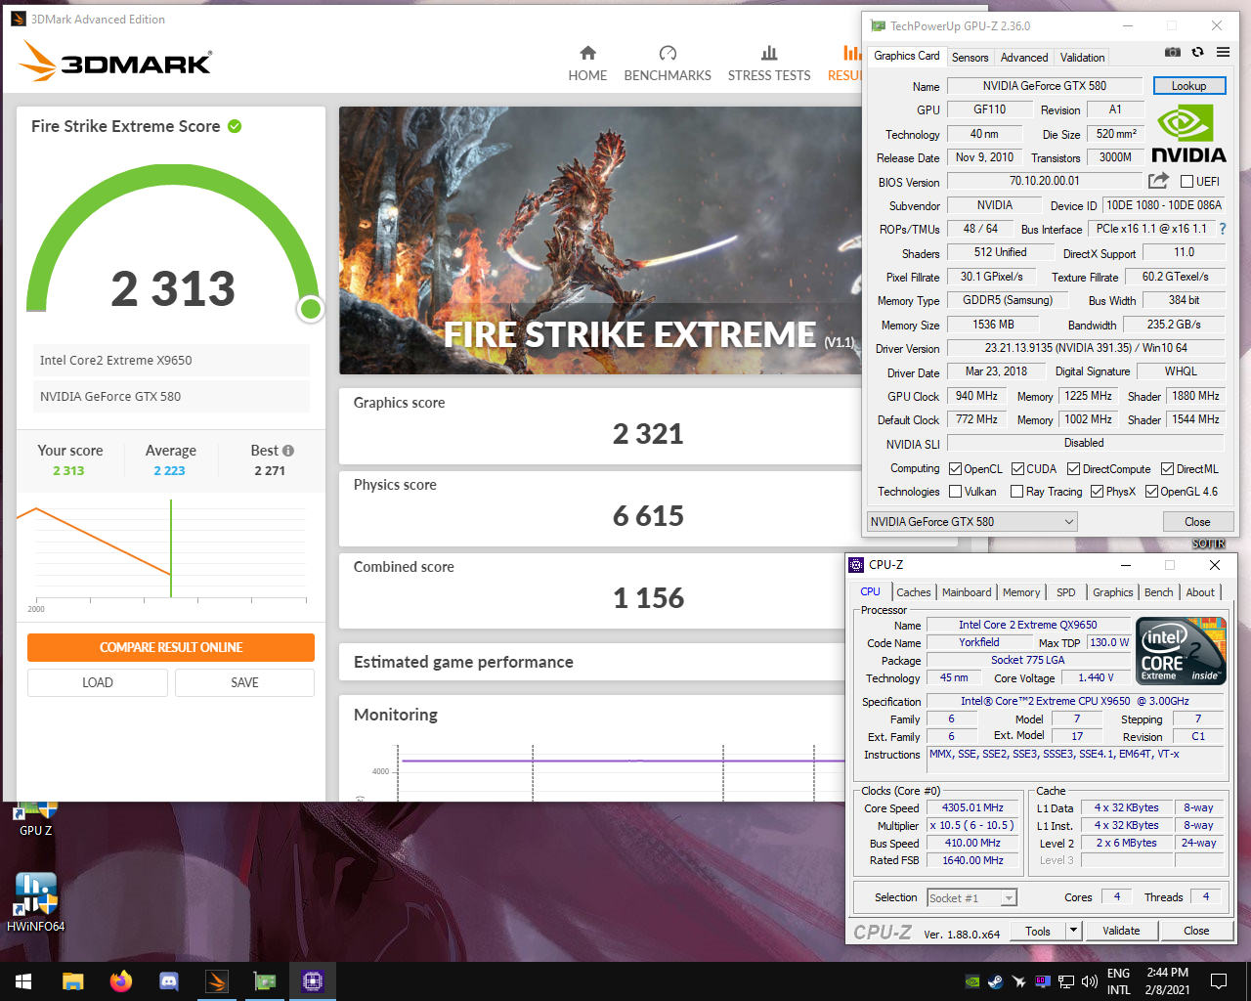Open the GPU selector dropdown in GPU-Z
This screenshot has width=1251, height=1001.
coord(971,522)
